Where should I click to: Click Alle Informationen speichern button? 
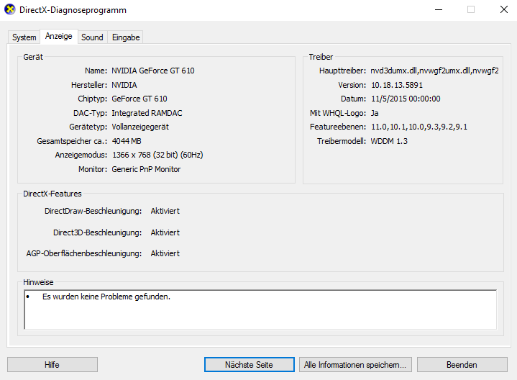click(355, 365)
